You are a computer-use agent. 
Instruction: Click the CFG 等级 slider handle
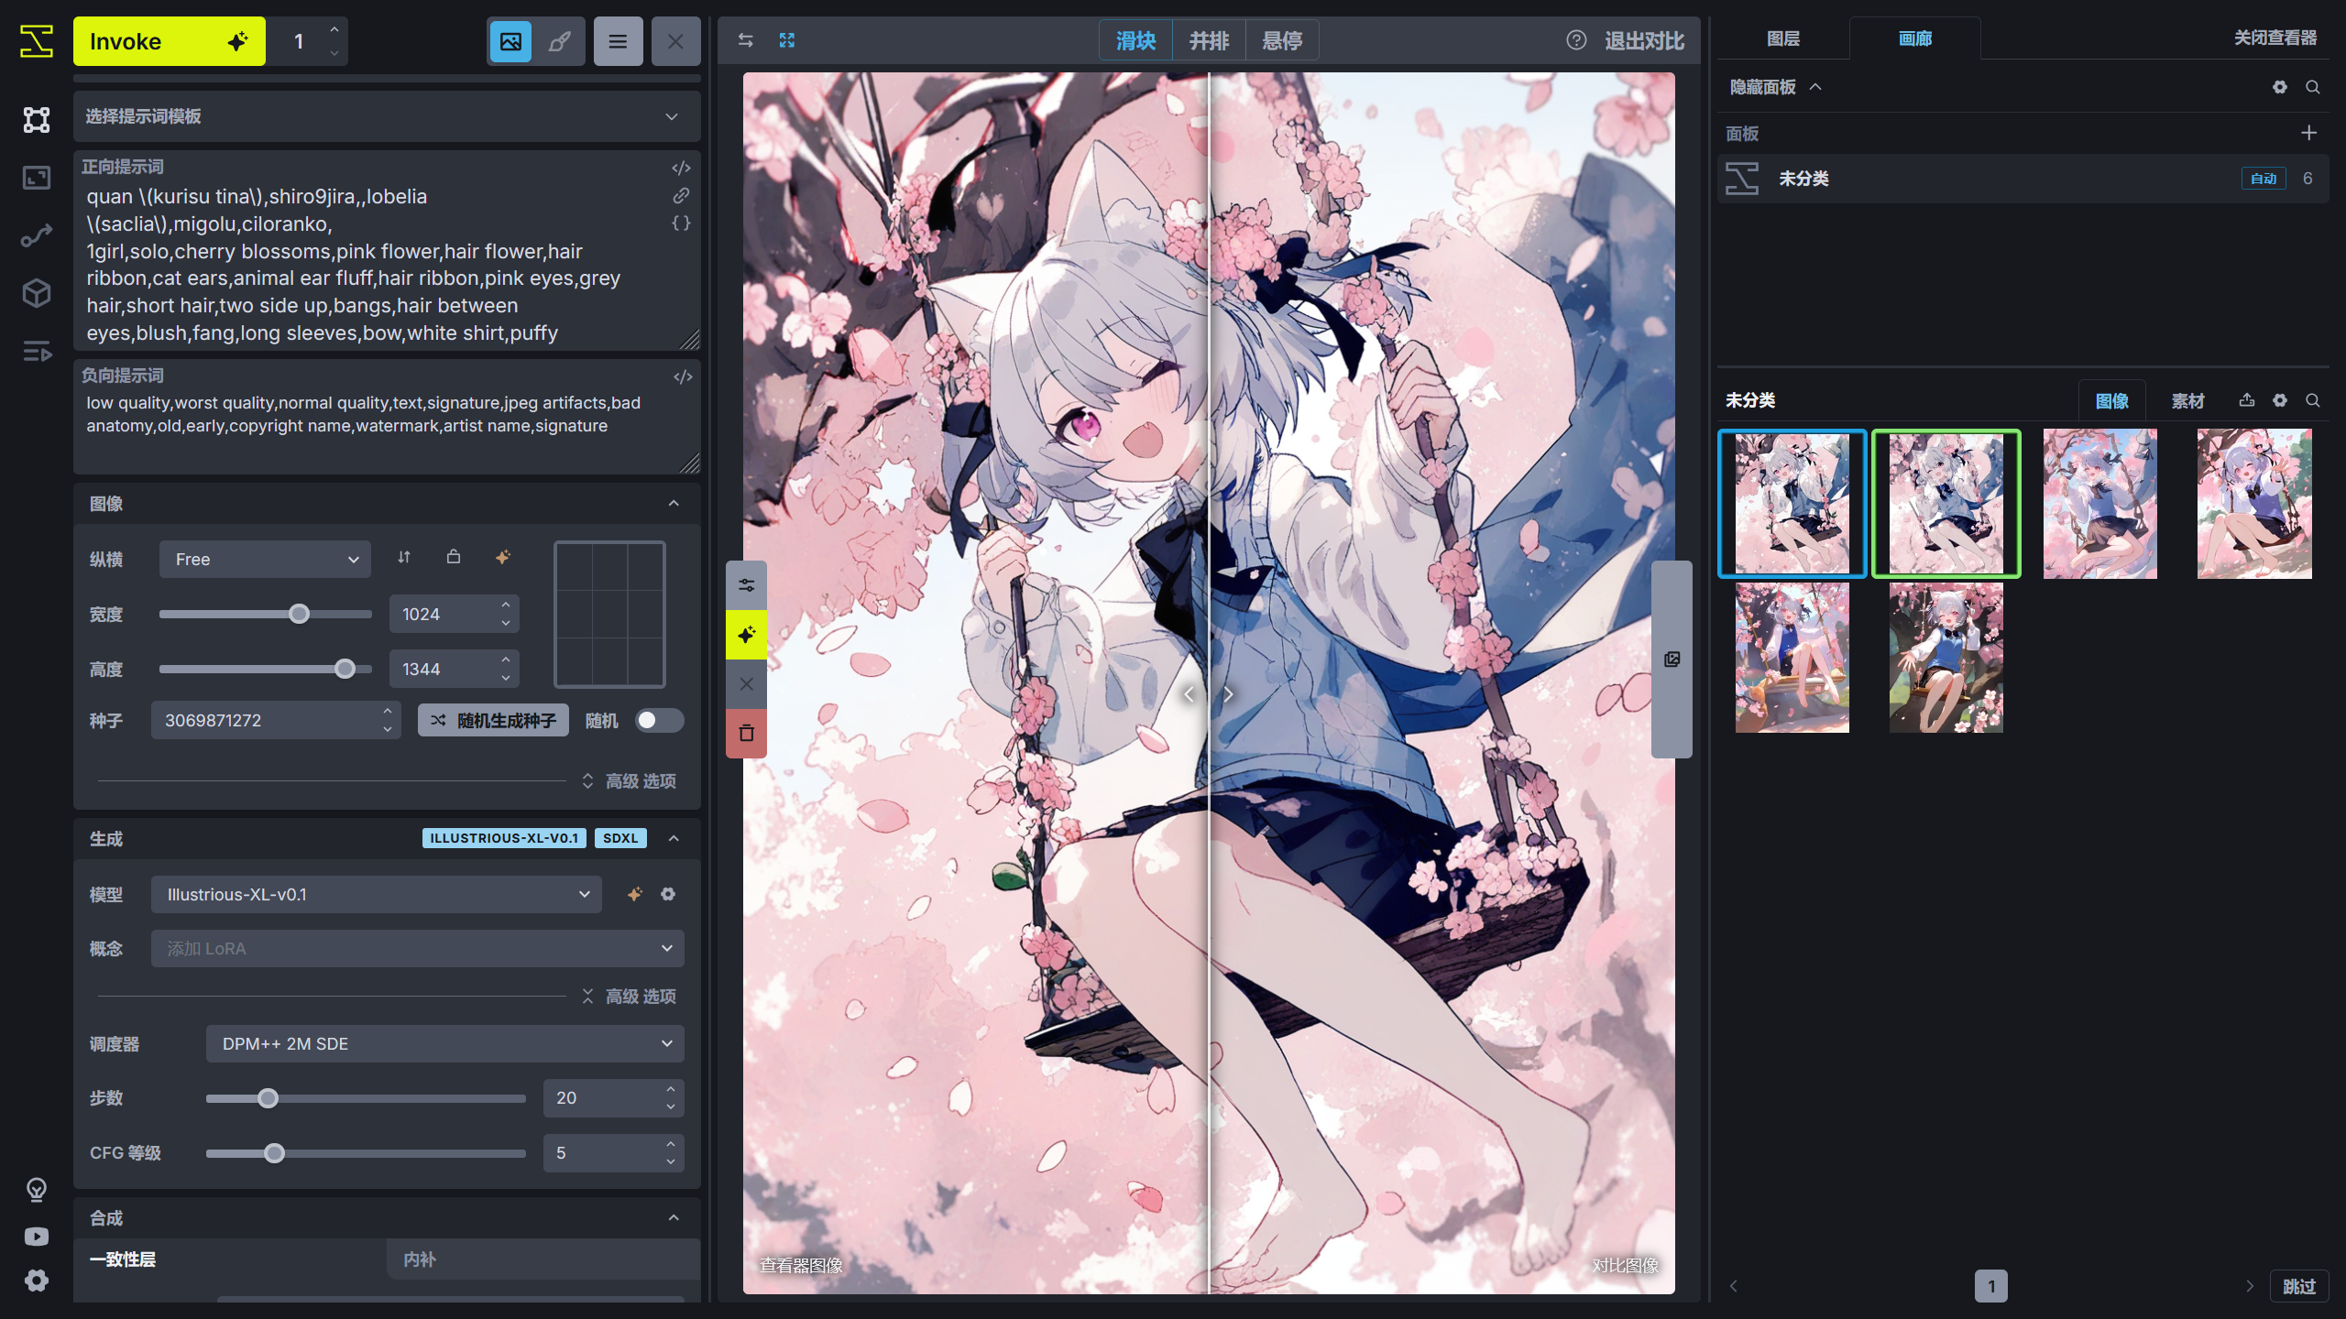274,1153
